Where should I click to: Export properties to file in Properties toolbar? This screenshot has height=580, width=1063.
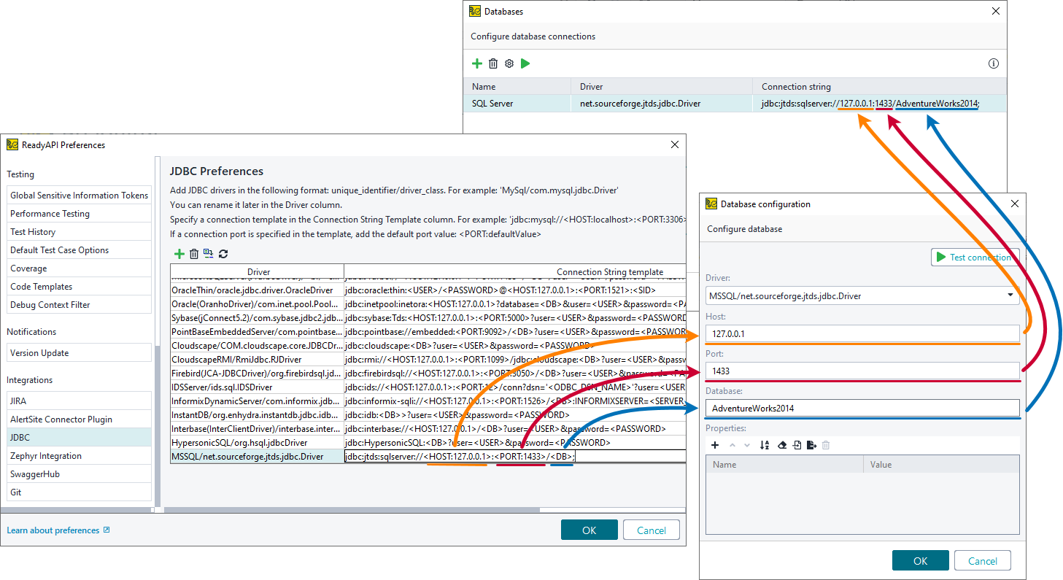point(811,445)
